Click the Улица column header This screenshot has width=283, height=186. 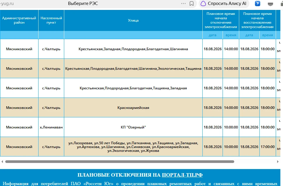tap(133, 20)
